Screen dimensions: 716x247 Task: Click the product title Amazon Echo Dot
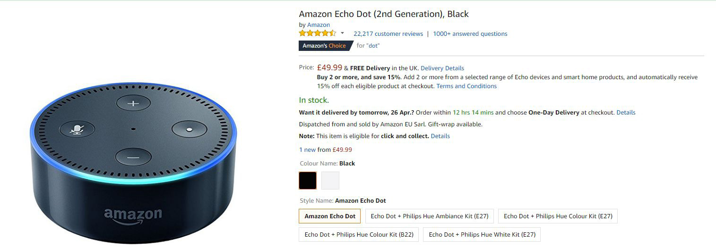[x=384, y=14]
